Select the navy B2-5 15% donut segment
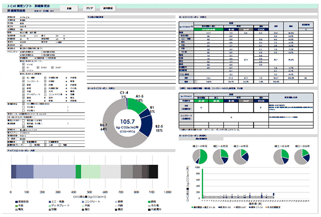Screen dimensions: 321x217 (147, 126)
